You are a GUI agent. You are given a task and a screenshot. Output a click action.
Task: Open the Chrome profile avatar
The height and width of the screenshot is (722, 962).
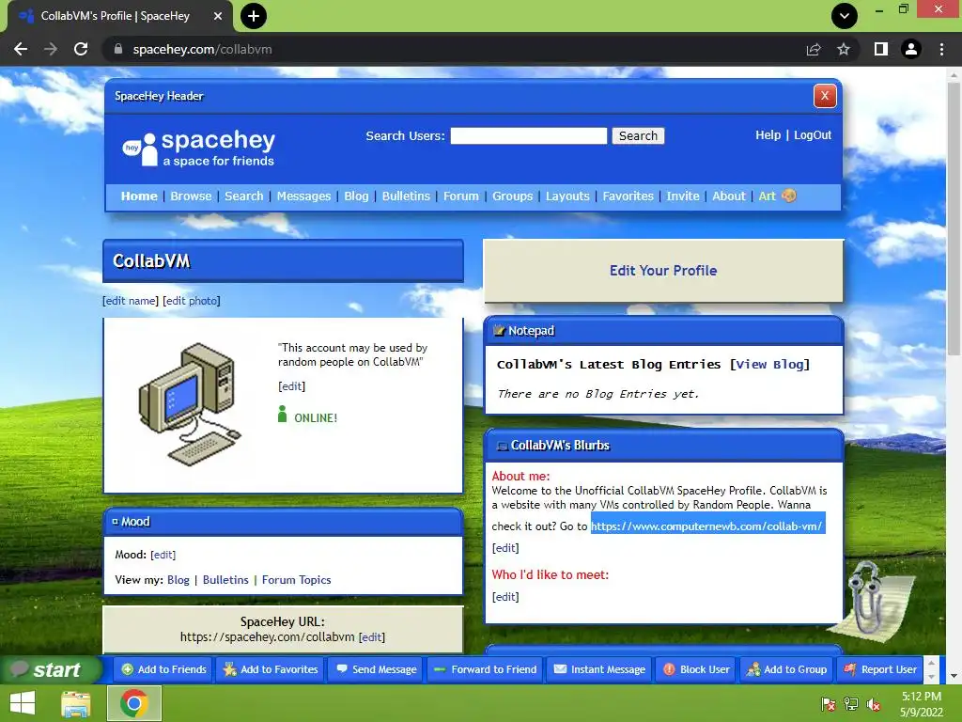[911, 49]
